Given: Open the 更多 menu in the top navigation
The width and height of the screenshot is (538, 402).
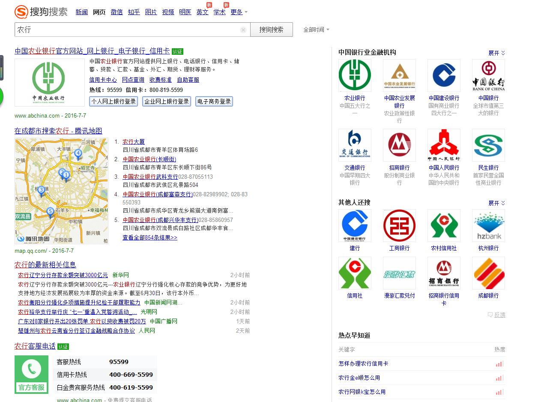Looking at the screenshot, I should pos(239,12).
